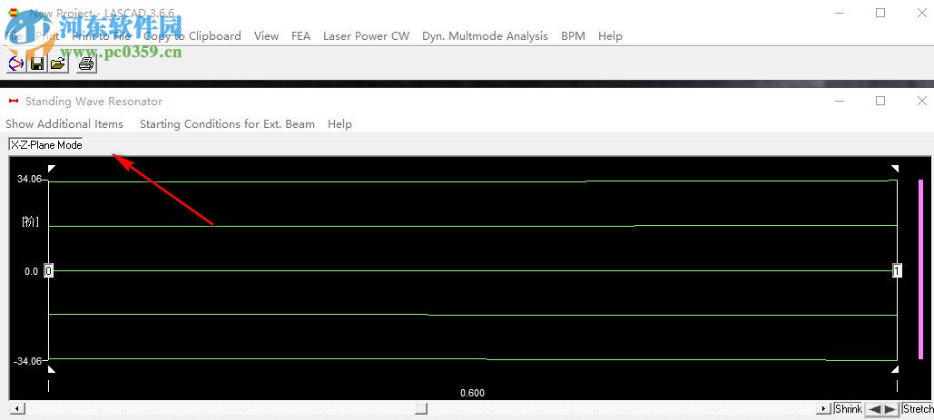Open the Dyn. Multmode Analysis menu

click(x=485, y=36)
